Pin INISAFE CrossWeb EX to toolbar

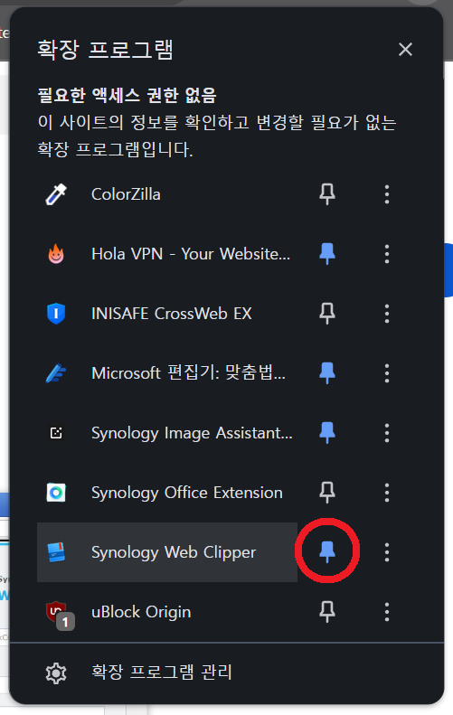pyautogui.click(x=327, y=314)
